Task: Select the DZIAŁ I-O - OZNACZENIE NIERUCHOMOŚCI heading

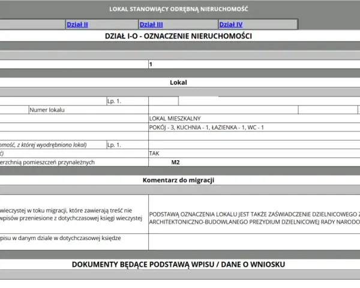Action: tap(178, 36)
